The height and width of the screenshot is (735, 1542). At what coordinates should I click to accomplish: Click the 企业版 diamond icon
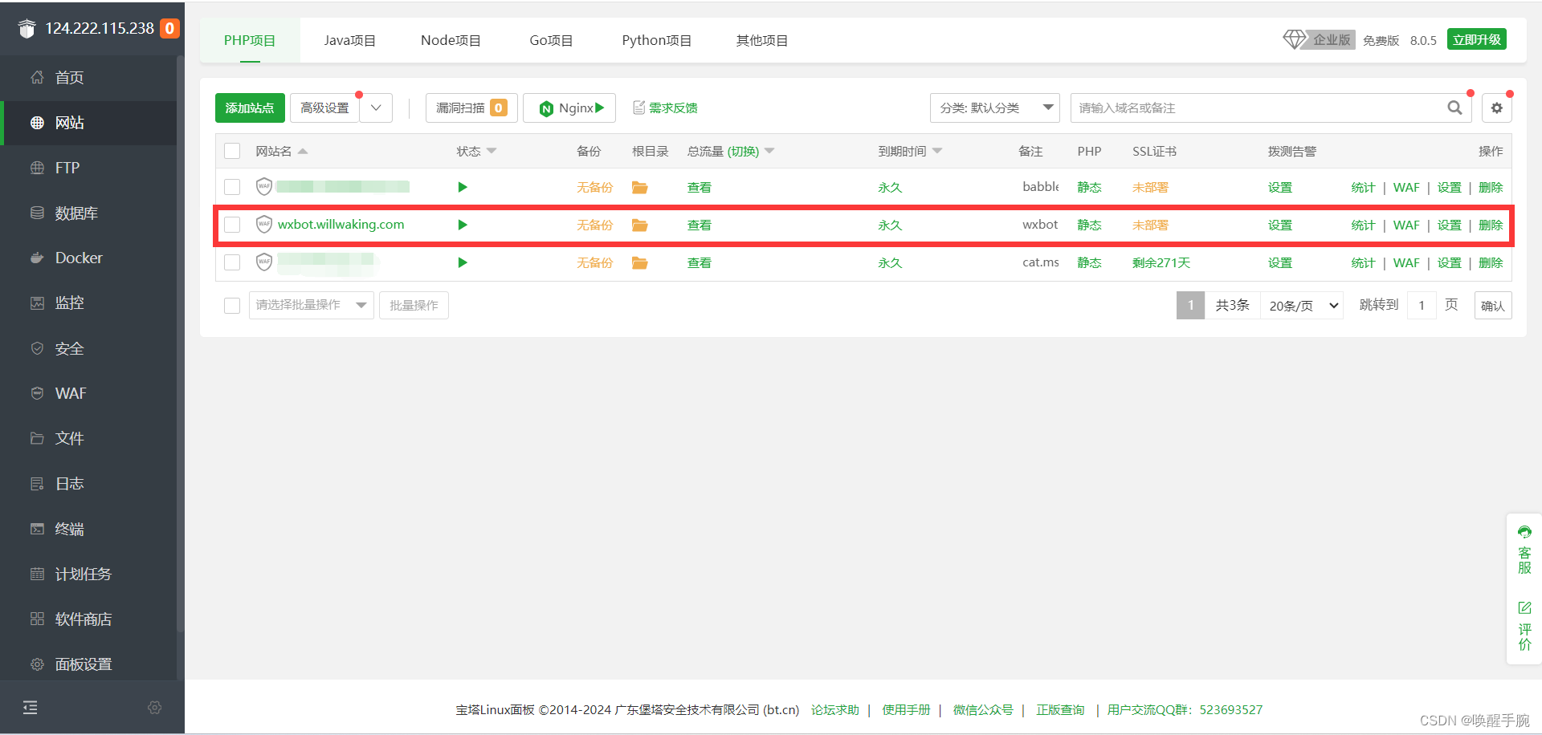pos(1294,39)
